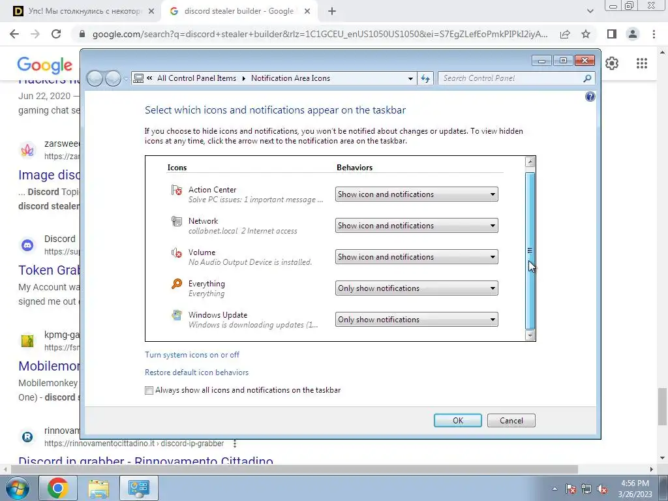Image resolution: width=668 pixels, height=501 pixels.
Task: Click the Chrome icon on the taskbar
Action: pyautogui.click(x=58, y=488)
